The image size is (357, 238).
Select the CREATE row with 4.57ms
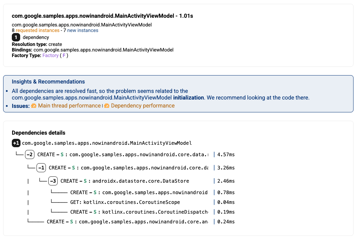tap(125, 154)
